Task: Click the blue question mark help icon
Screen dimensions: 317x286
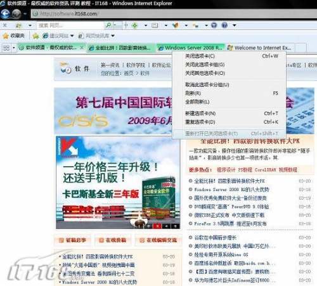Action: tap(224, 25)
